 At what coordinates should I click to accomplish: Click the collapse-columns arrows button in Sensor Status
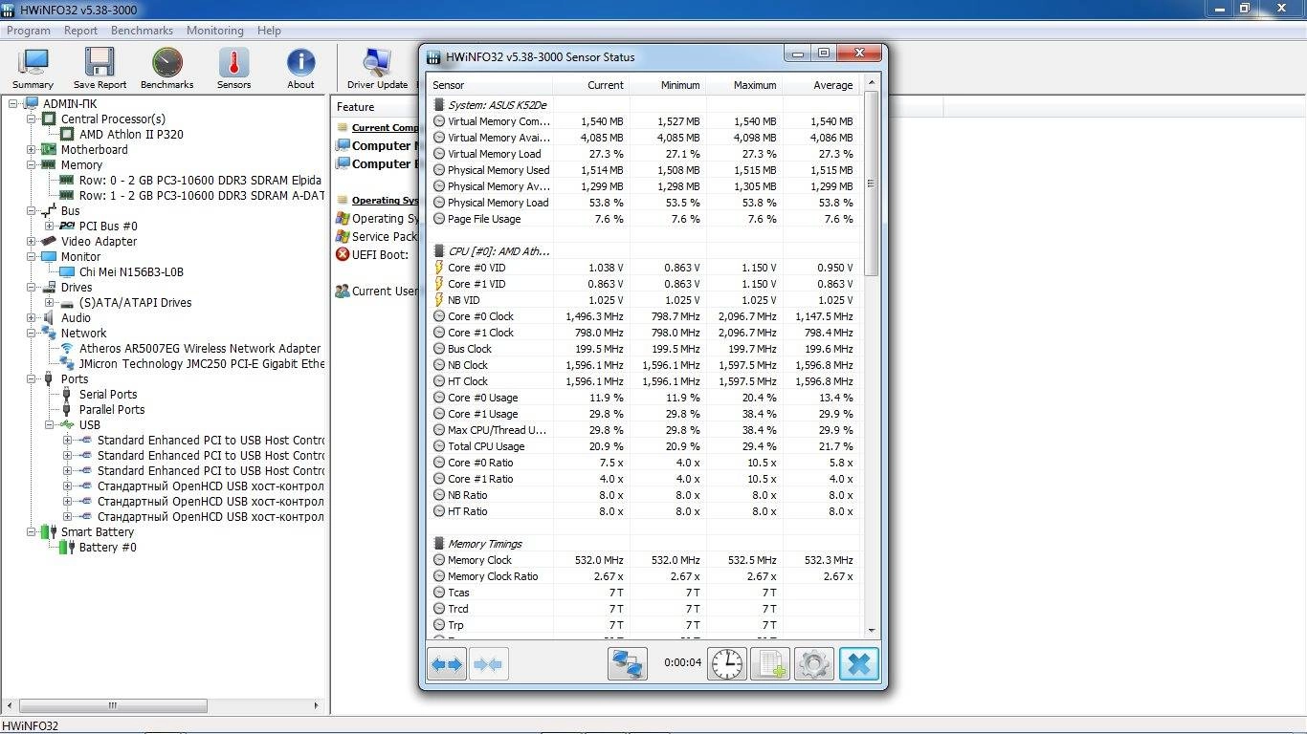point(488,664)
